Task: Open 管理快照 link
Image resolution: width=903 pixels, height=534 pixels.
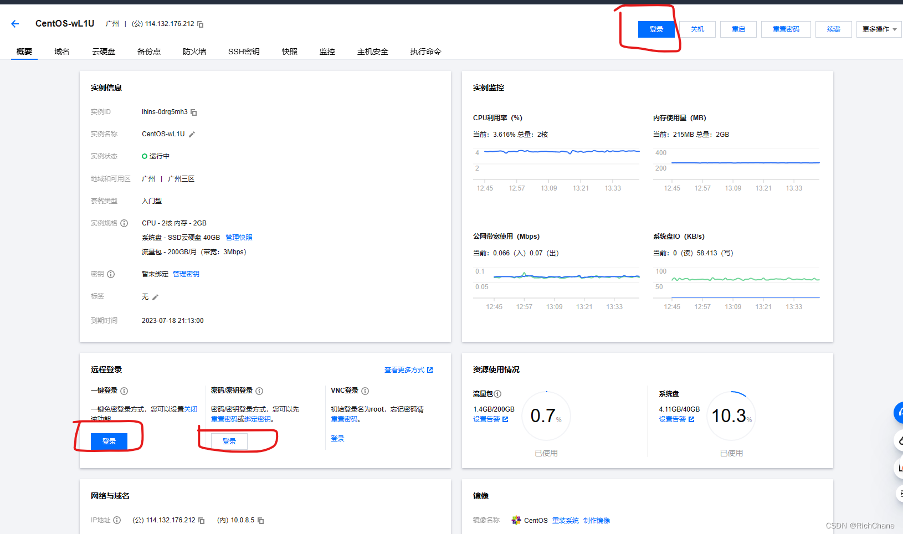Action: [239, 238]
